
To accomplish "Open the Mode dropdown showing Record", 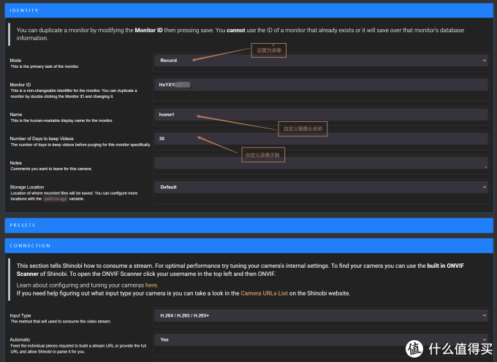I will coord(320,61).
